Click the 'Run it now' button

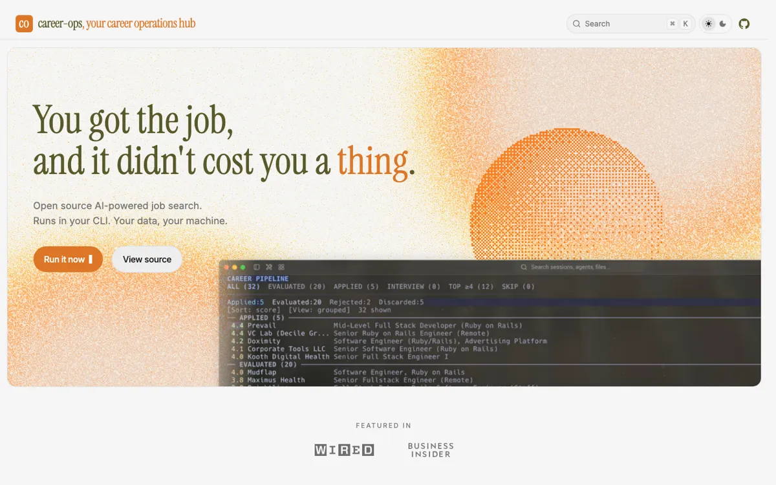(x=68, y=259)
